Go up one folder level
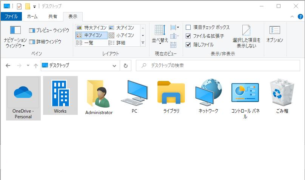The height and width of the screenshot is (180, 305). pos(36,66)
